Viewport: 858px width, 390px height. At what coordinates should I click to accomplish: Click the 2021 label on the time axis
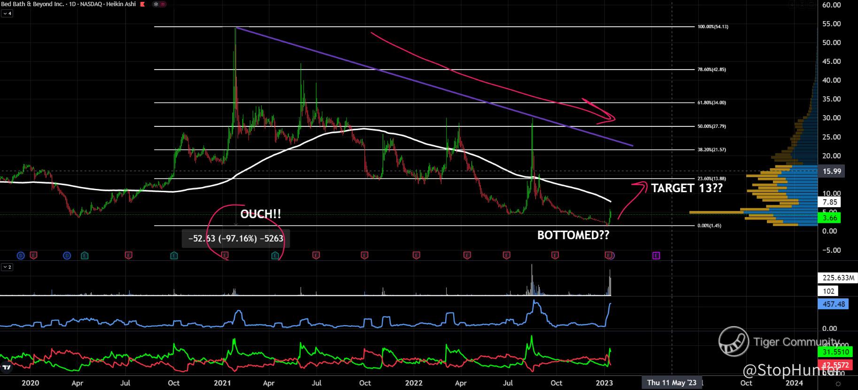pyautogui.click(x=222, y=383)
